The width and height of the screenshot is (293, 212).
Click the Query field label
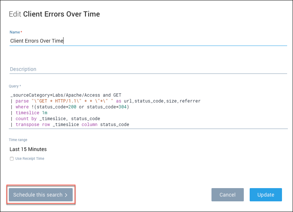(15, 86)
